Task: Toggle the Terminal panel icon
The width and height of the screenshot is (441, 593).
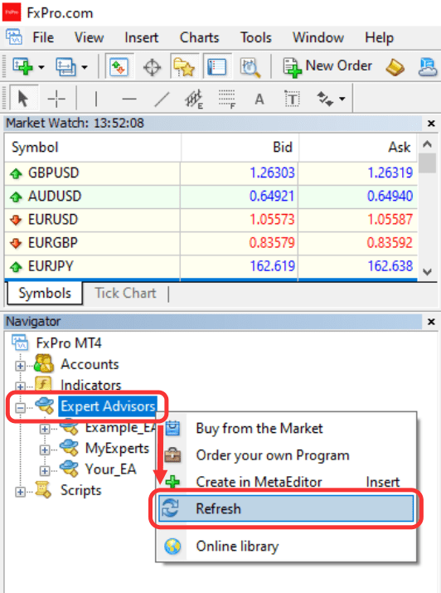Action: pos(217,67)
